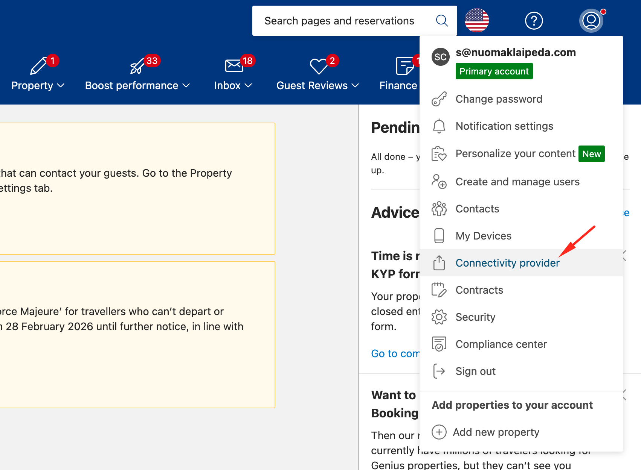Viewport: 641px width, 470px height.
Task: Click the Primary account green badge
Action: coord(494,71)
